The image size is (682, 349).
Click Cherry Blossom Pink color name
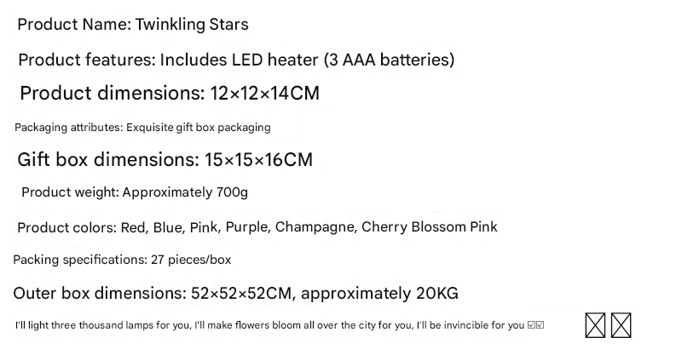[x=430, y=227]
